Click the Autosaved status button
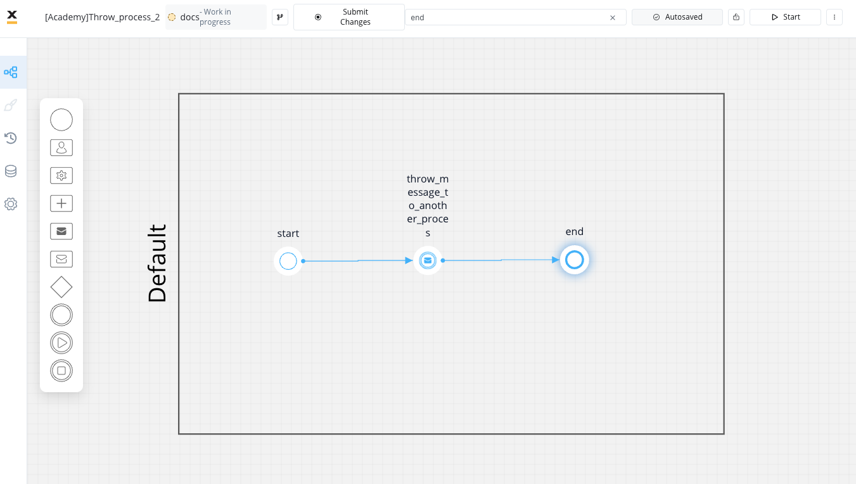 tap(677, 17)
